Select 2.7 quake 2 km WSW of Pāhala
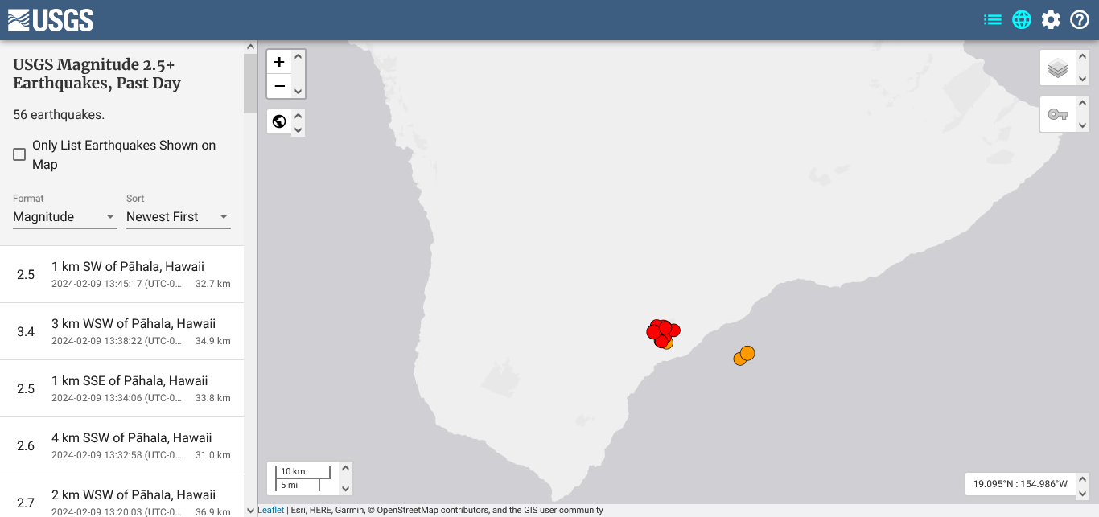This screenshot has height=517, width=1099. [x=121, y=496]
